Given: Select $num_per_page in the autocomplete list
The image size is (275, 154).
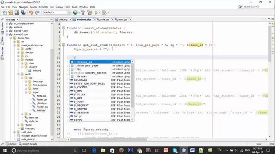Looking at the screenshot, I should pos(100,65).
